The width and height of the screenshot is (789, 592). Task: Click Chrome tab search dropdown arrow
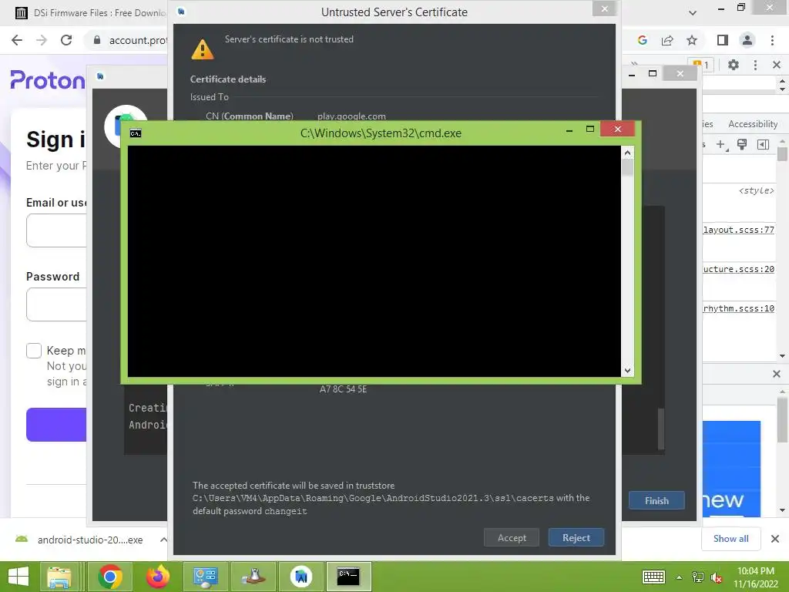[x=693, y=12]
